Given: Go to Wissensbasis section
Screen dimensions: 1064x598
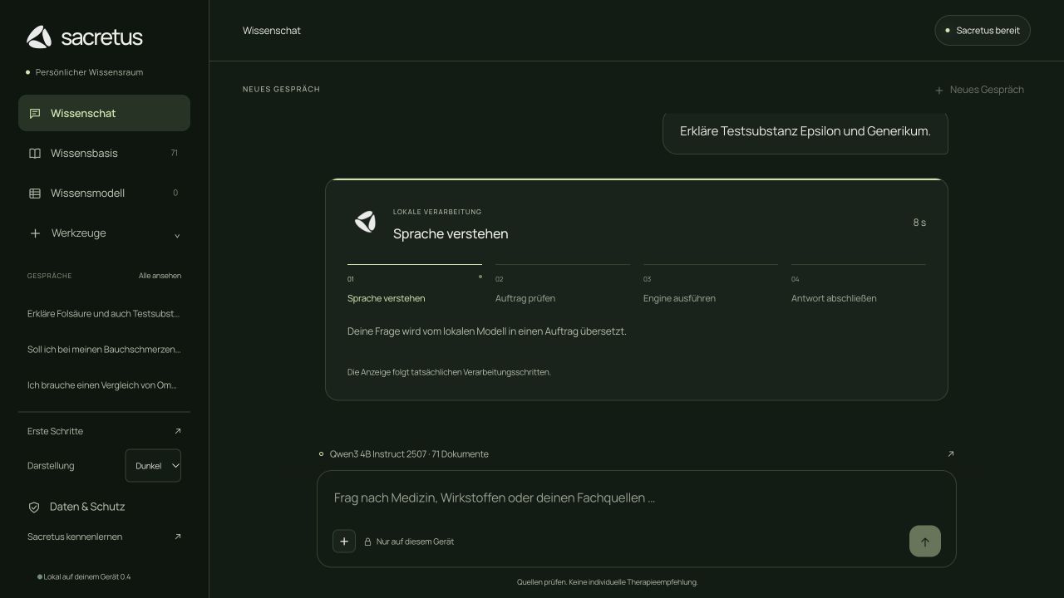Looking at the screenshot, I should [x=104, y=153].
